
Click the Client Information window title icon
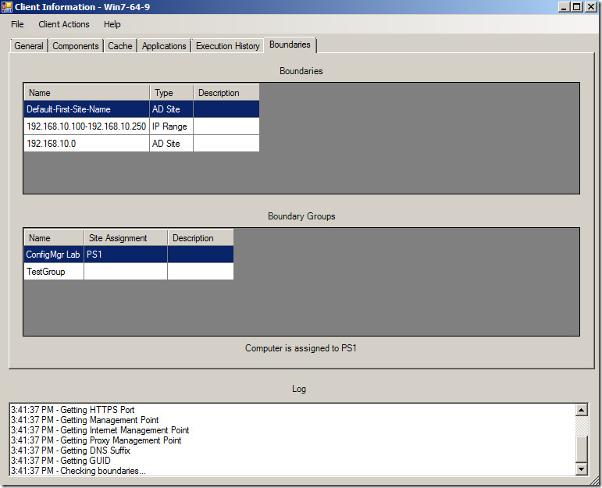pos(7,7)
